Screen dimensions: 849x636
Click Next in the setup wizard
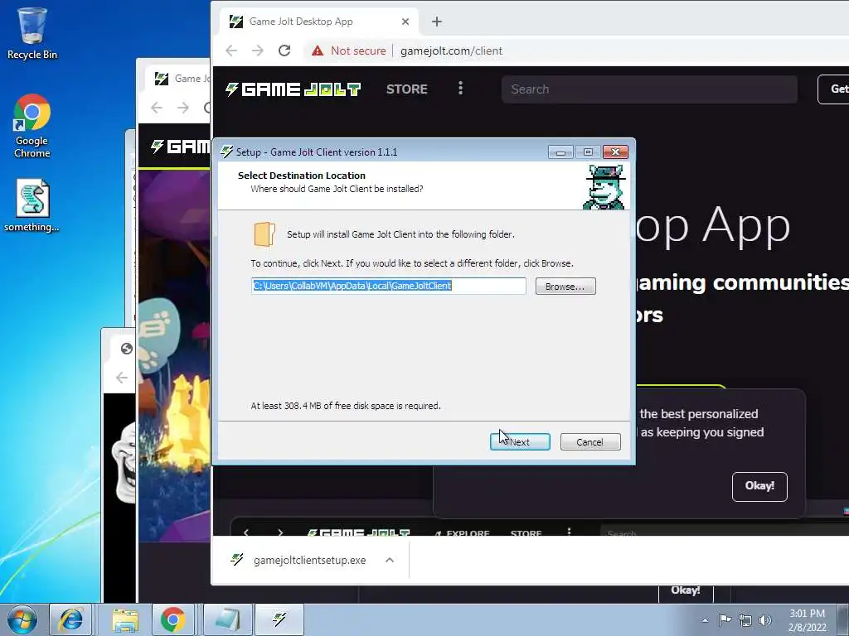[520, 442]
